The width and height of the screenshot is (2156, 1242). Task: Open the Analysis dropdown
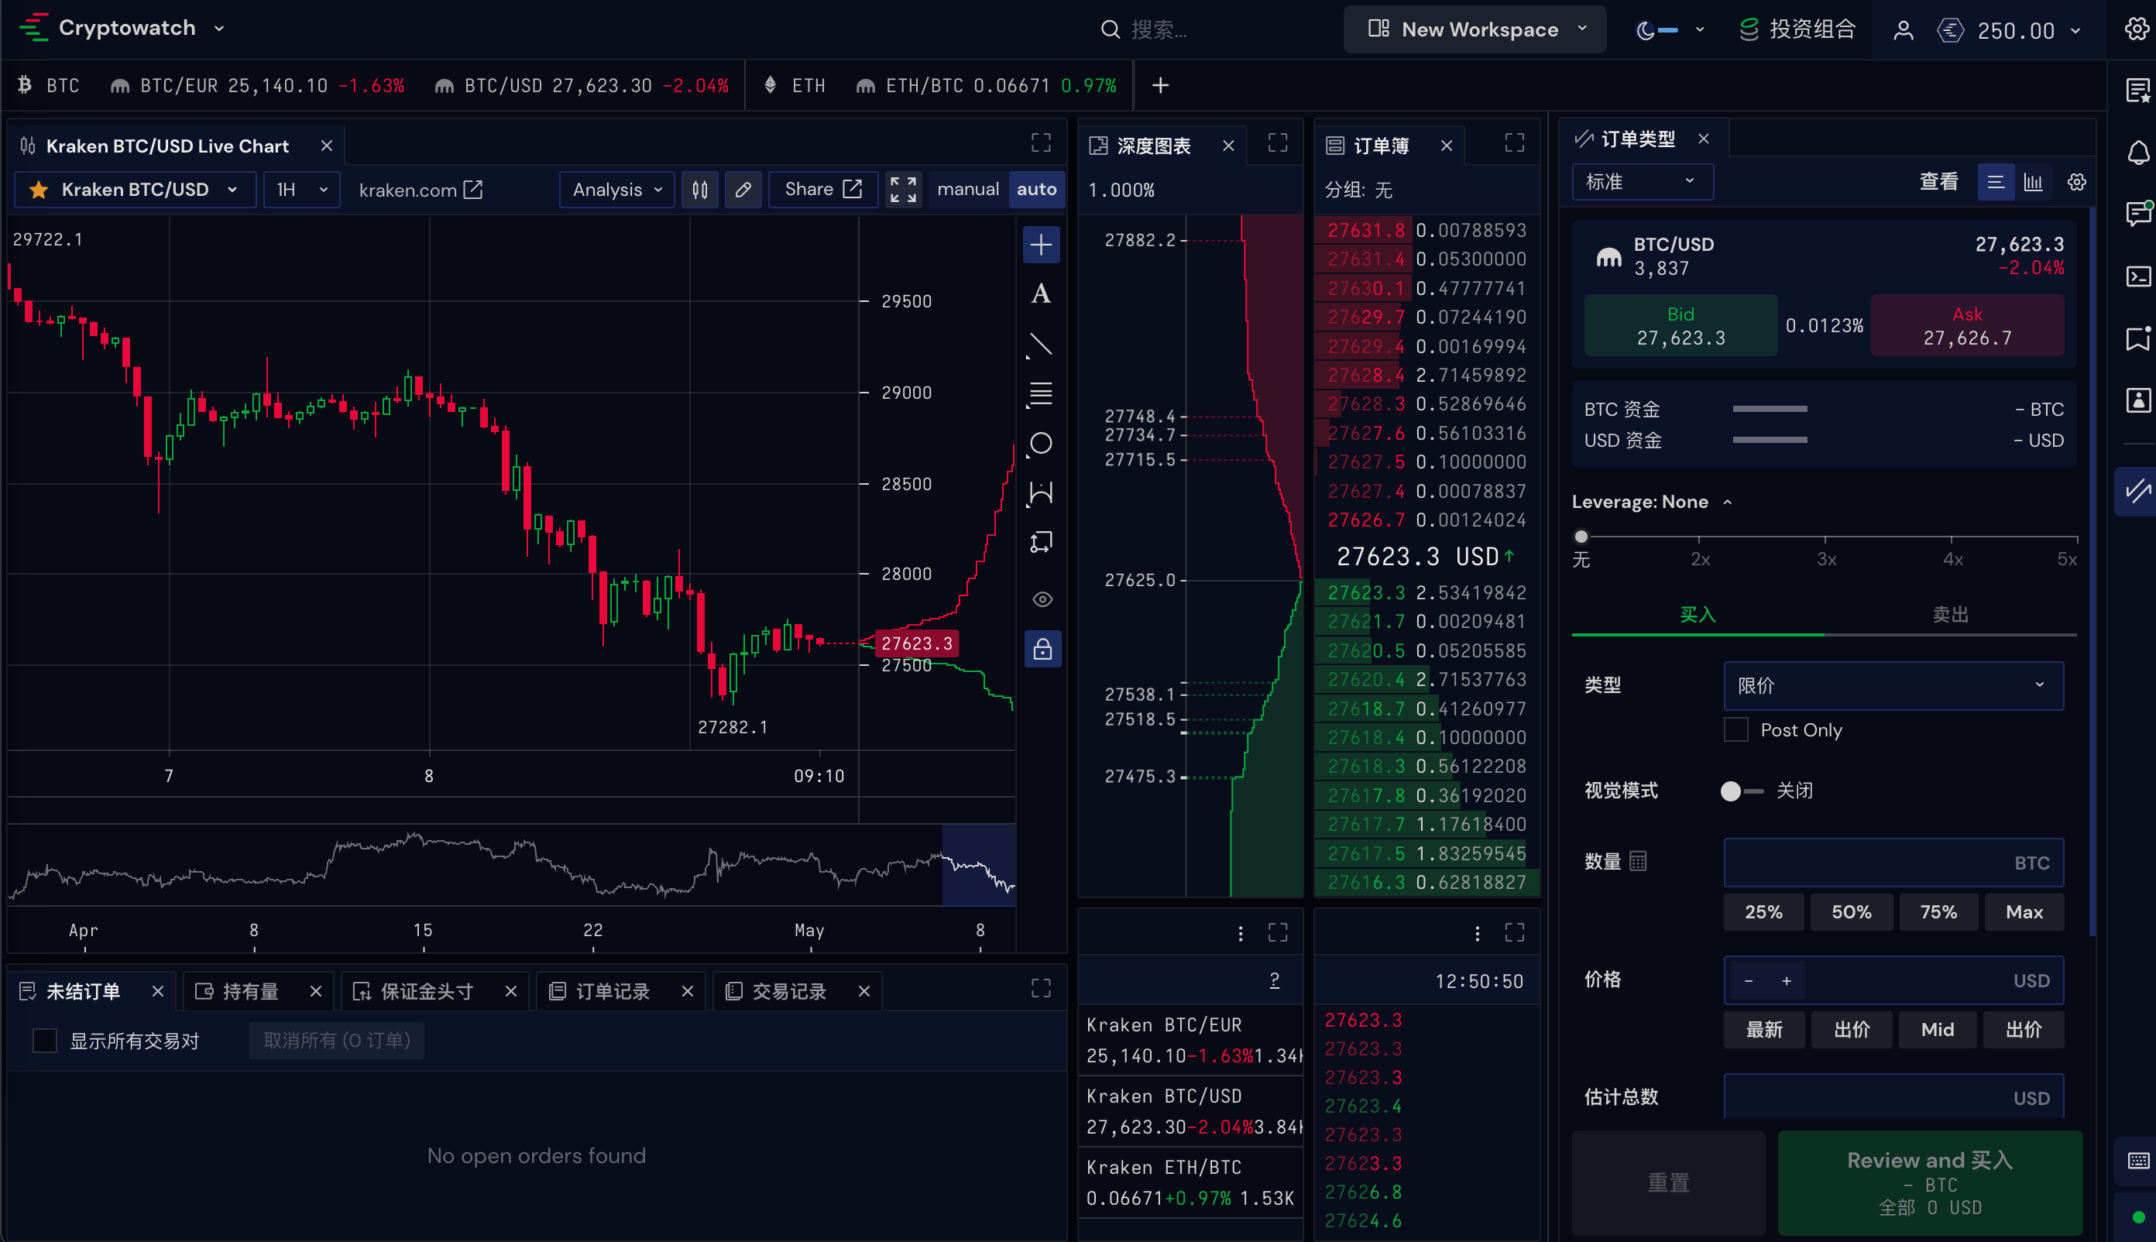pos(617,190)
